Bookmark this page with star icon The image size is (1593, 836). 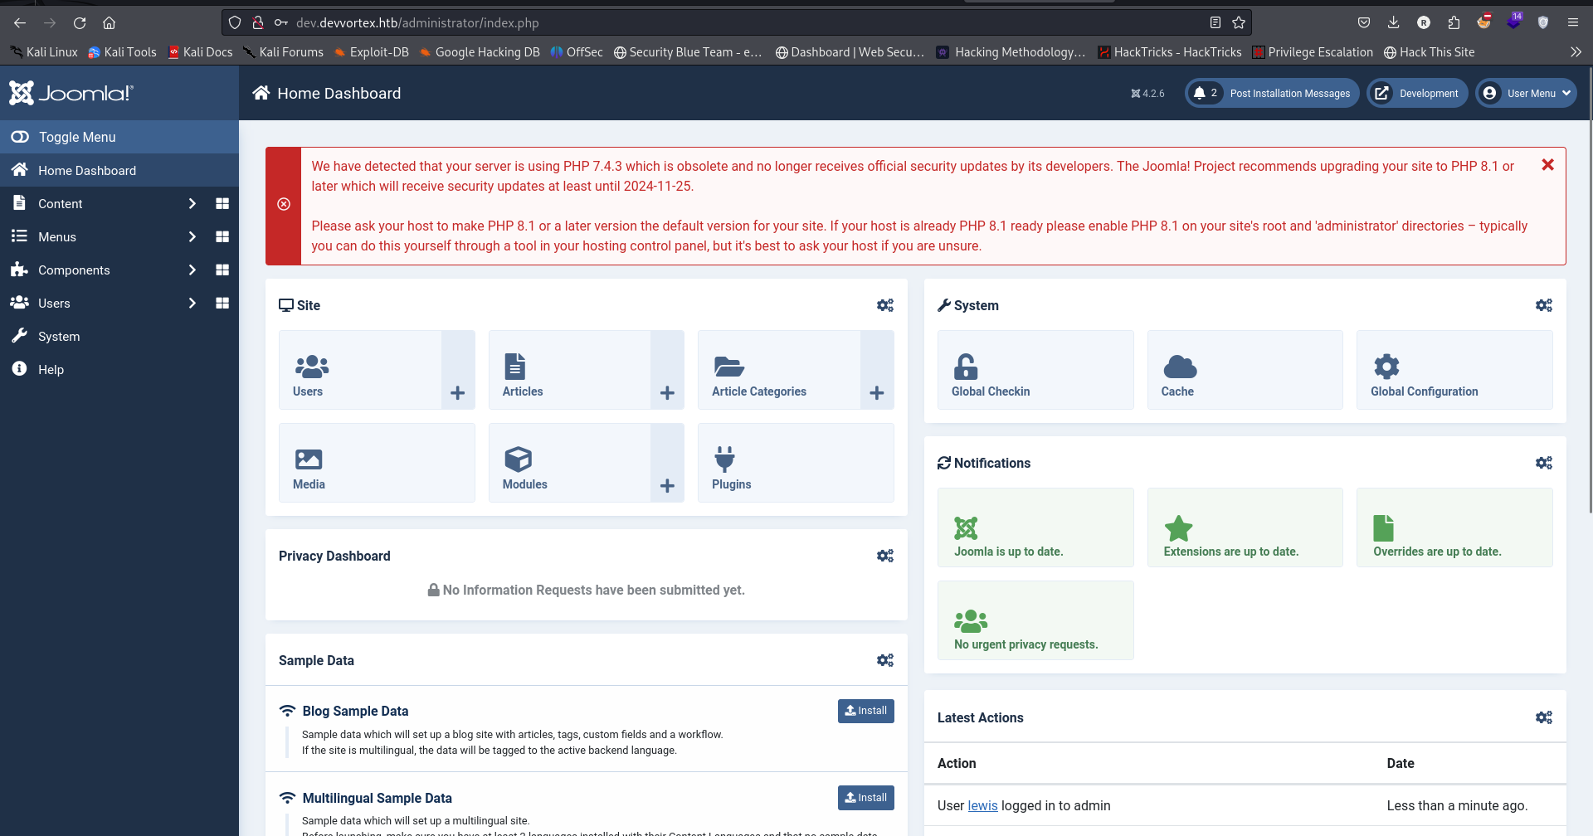[1239, 23]
